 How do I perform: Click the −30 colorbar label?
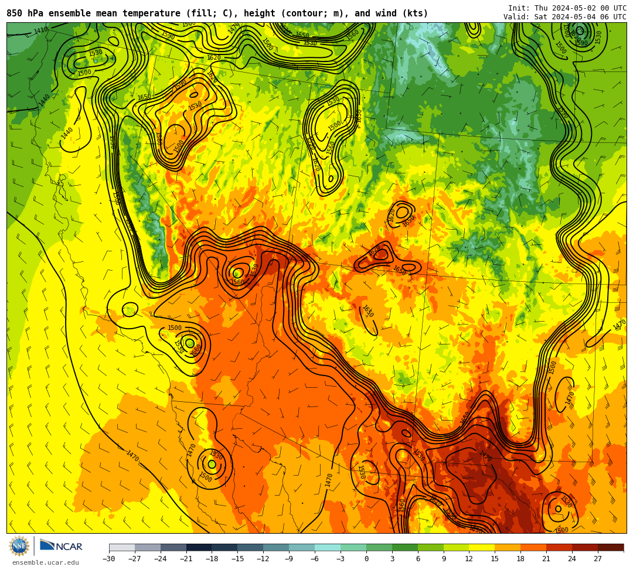pos(109,559)
